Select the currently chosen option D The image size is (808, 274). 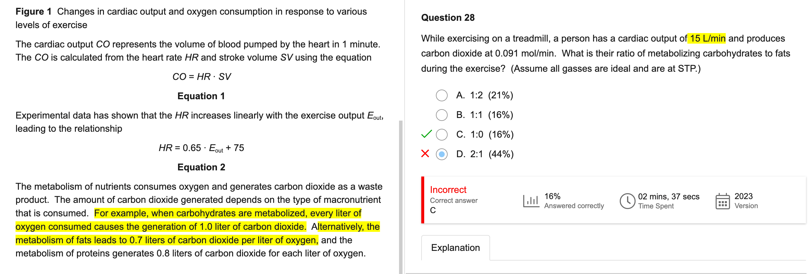tap(442, 154)
